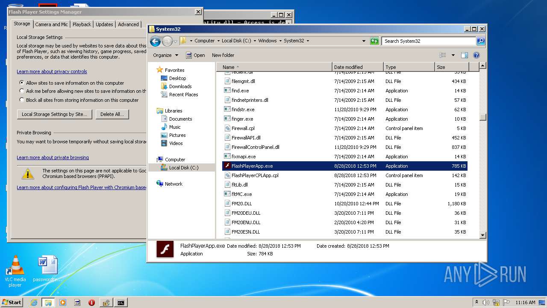This screenshot has height=308, width=547.
Task: Click the file list scroll down arrow
Action: pos(483,235)
